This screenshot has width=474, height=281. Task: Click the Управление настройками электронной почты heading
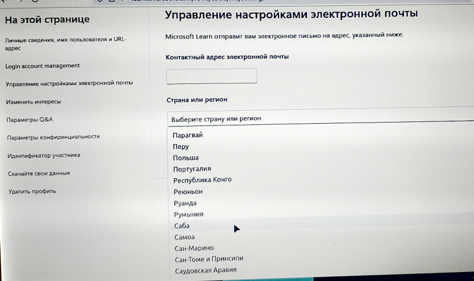[x=292, y=14]
